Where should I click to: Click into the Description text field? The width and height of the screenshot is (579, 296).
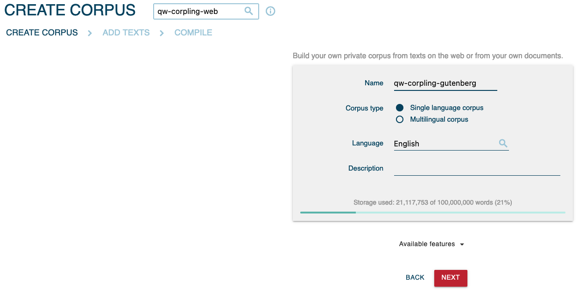[x=477, y=169]
